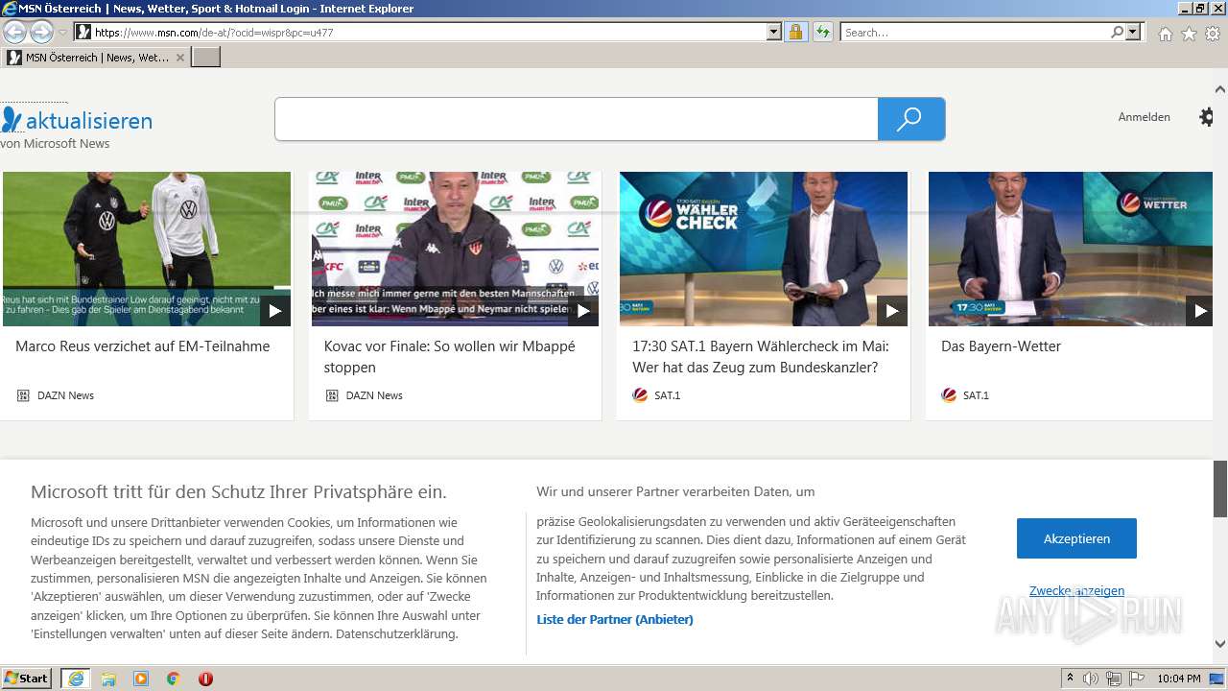Open the recent pages dropdown arrow
The height and width of the screenshot is (691, 1228).
[x=62, y=33]
